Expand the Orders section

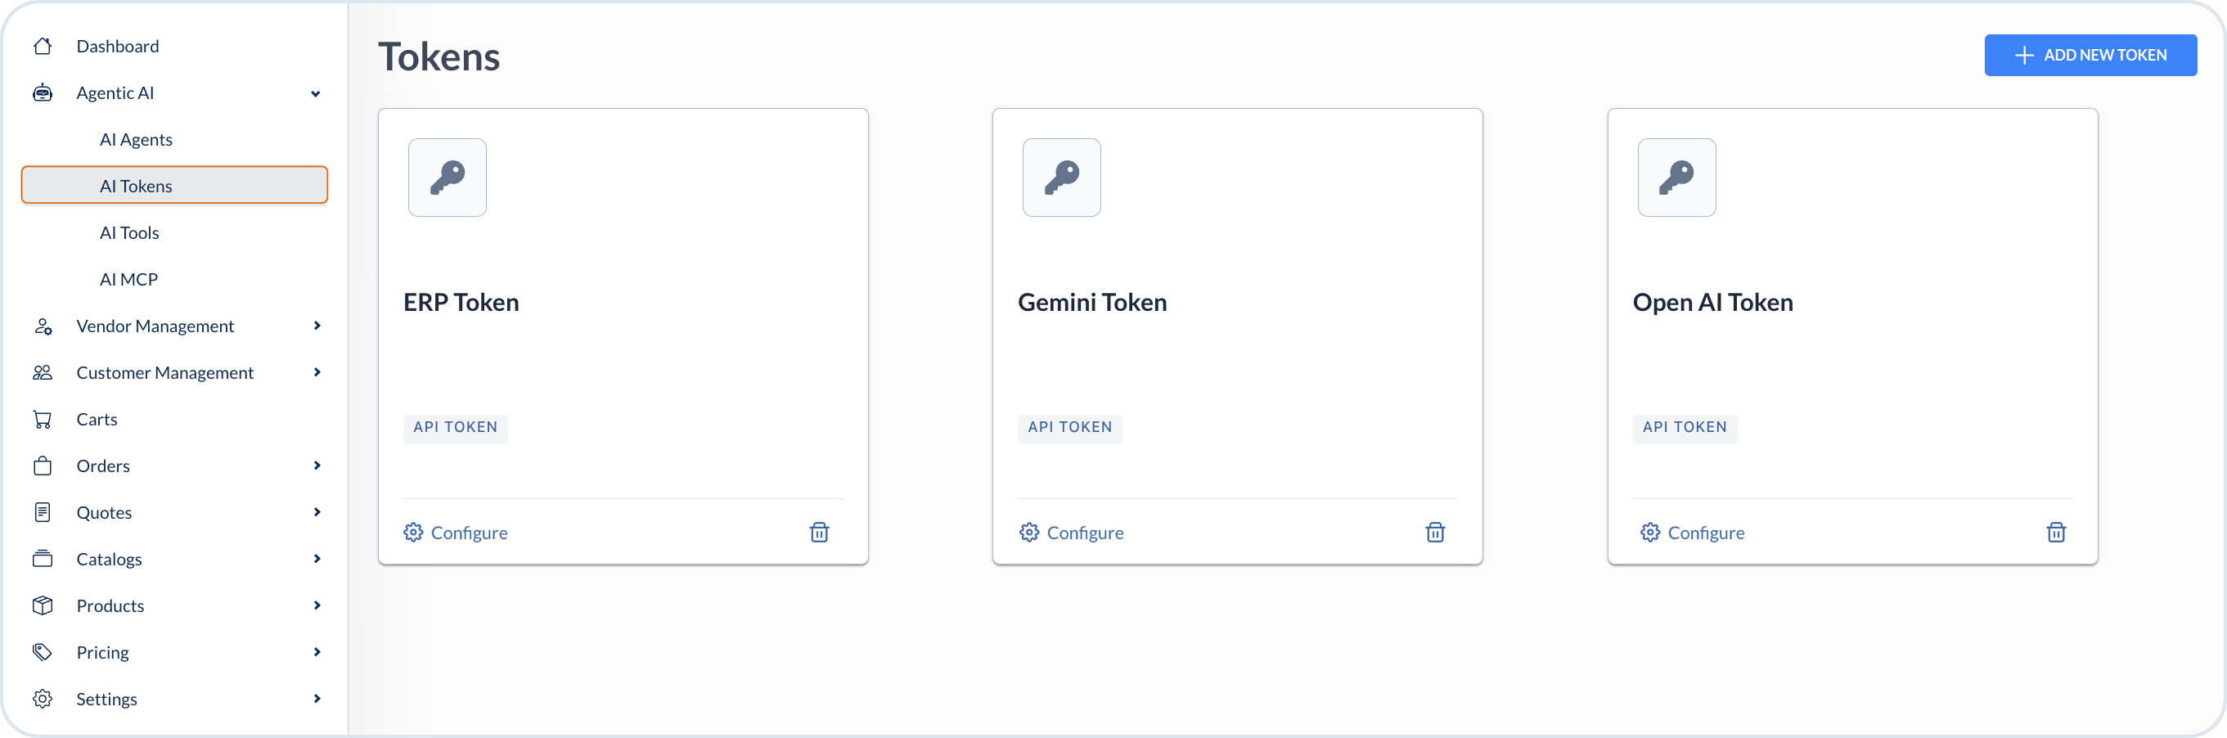317,465
